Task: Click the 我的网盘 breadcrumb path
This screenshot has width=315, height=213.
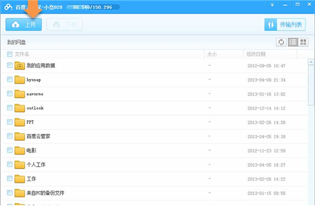Action: point(17,42)
